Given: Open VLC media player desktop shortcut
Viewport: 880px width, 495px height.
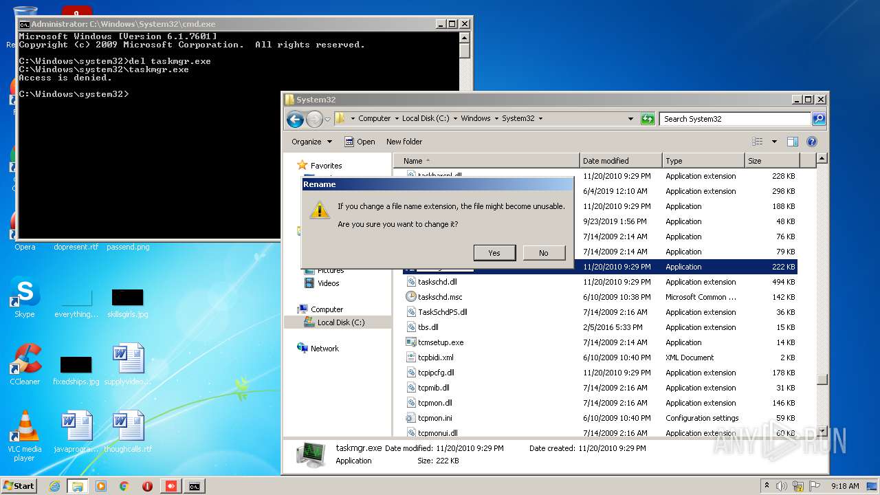Looking at the screenshot, I should coord(25,436).
